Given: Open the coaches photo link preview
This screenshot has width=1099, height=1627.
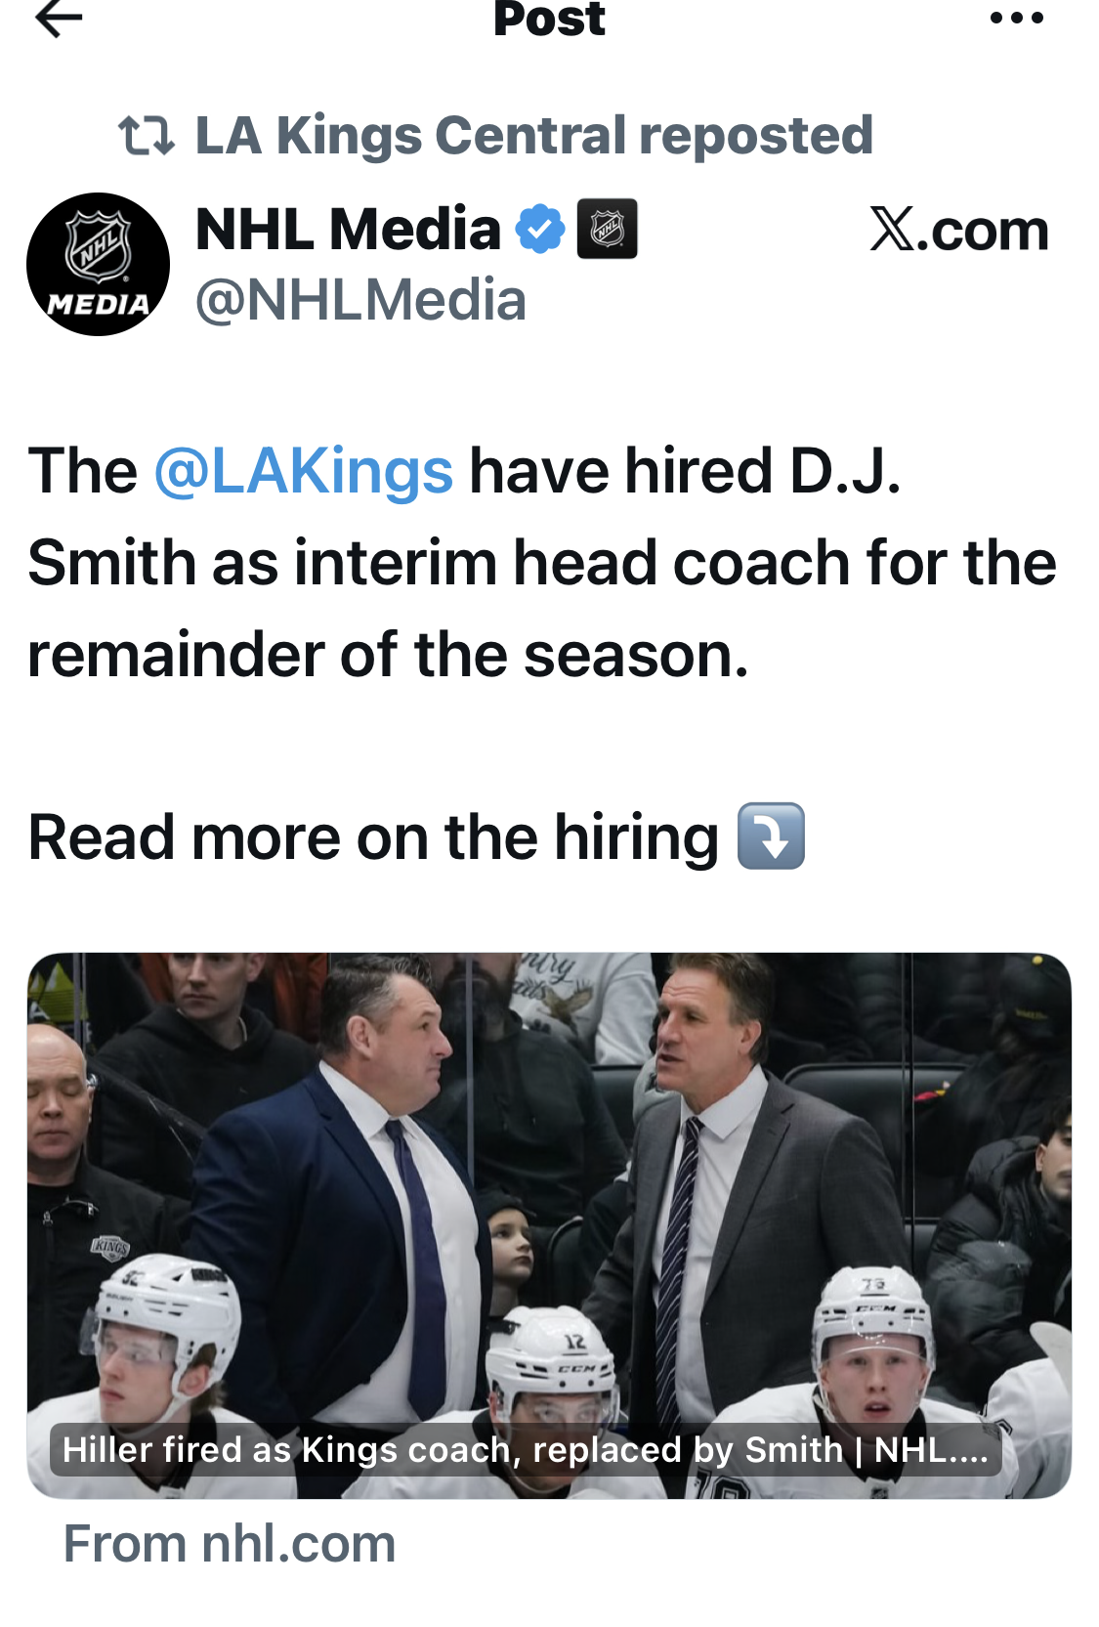Looking at the screenshot, I should (549, 1173).
